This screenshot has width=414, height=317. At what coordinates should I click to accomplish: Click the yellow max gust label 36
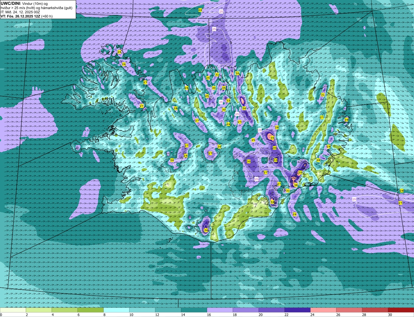[x=244, y=108]
